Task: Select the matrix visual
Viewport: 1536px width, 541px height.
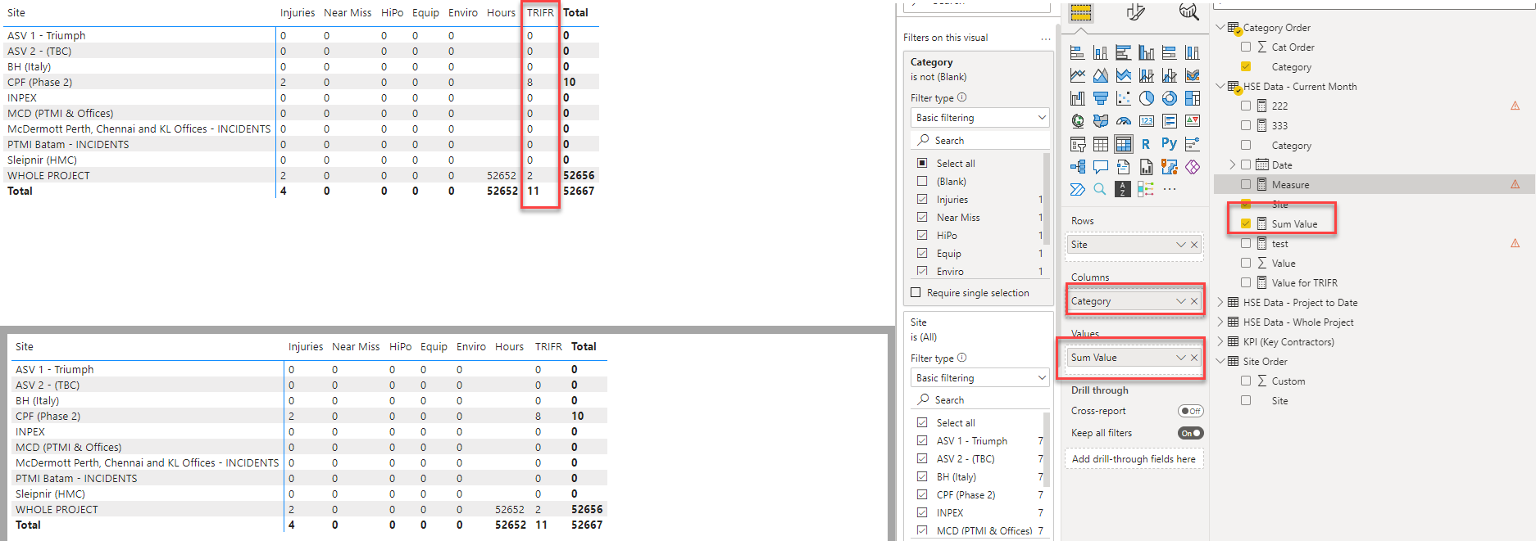Action: coord(1124,144)
